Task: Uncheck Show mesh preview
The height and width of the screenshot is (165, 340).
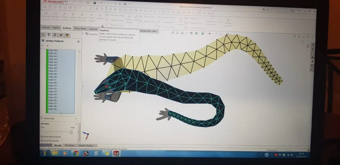Action: 42,137
